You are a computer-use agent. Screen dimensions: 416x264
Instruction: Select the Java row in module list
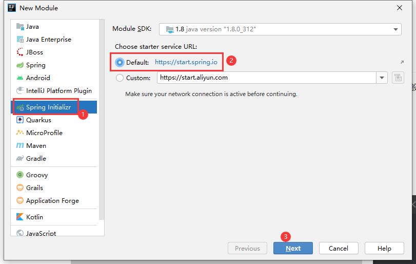(54, 27)
